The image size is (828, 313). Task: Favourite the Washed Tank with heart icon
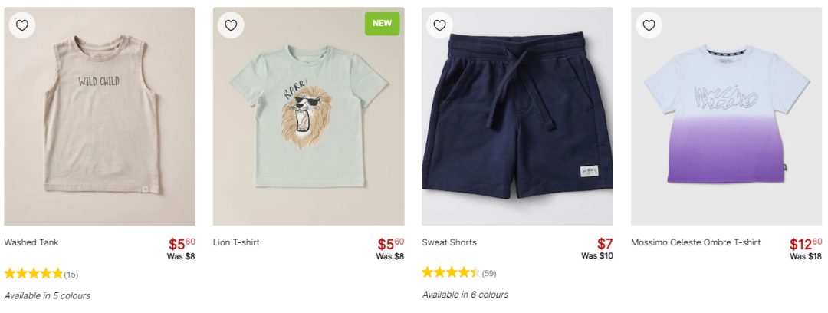point(22,25)
